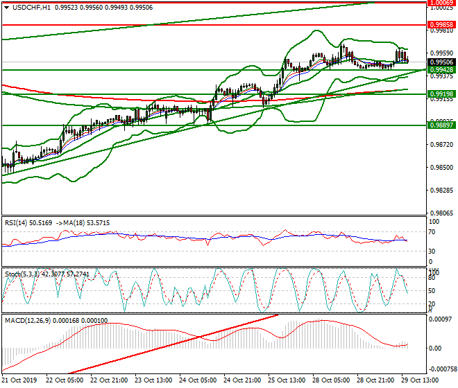Screen dimensions: 458x388
Task: Click the 0.99428 green level label
Action: [442, 70]
